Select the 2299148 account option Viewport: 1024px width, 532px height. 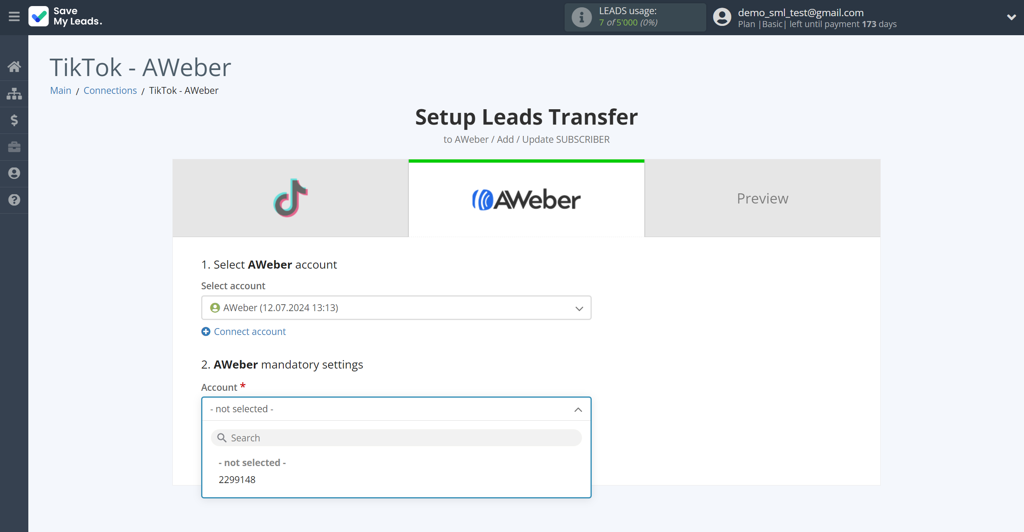click(x=237, y=479)
